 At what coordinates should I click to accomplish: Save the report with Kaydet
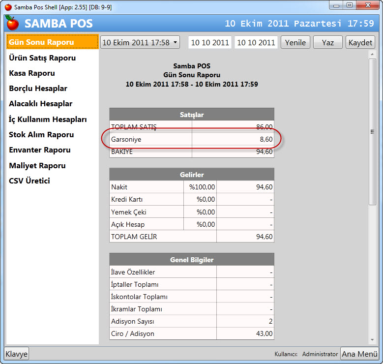(x=360, y=42)
